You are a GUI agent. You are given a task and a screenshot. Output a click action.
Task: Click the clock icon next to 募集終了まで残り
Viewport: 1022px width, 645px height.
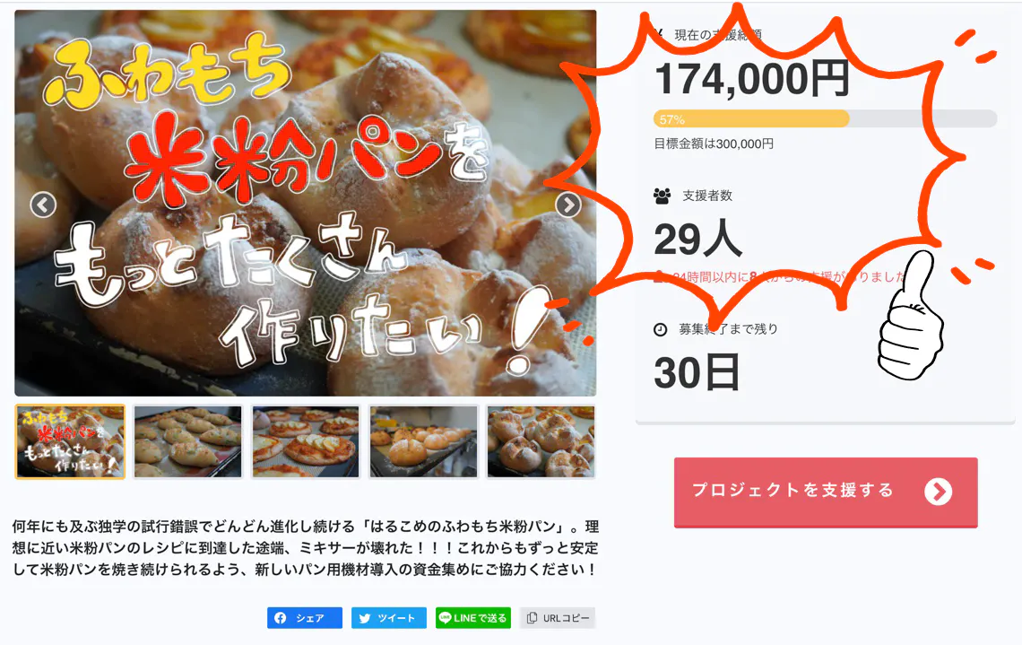tap(660, 329)
